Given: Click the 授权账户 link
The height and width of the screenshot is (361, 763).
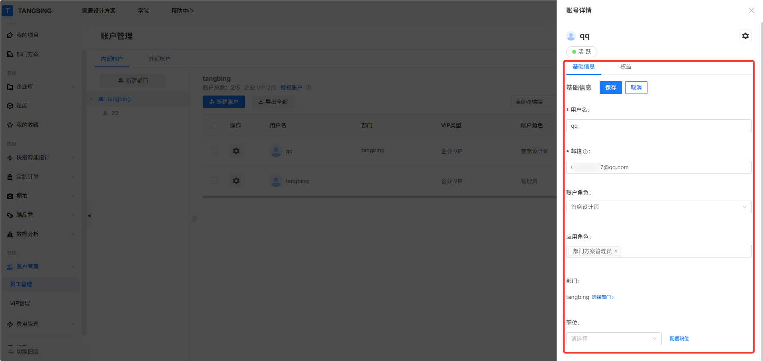Looking at the screenshot, I should pos(291,88).
